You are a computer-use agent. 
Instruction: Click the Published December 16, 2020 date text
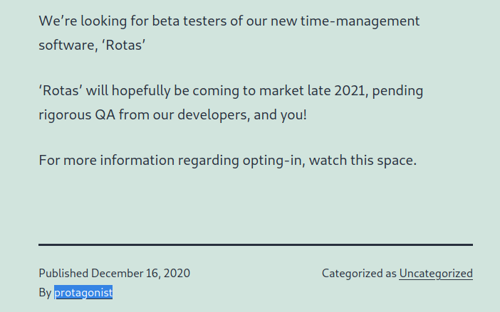point(114,273)
